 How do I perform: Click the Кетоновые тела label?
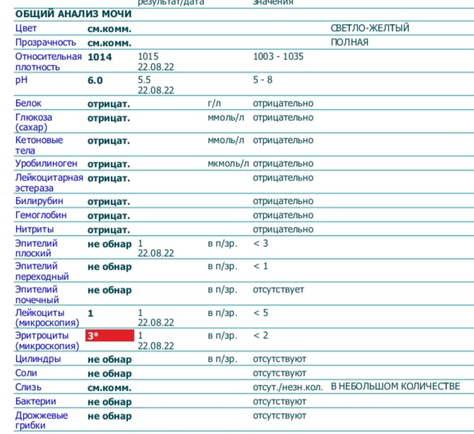tap(39, 145)
